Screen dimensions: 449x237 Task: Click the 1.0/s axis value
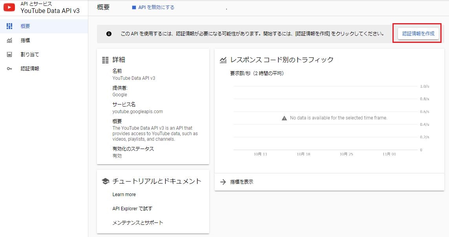(x=425, y=86)
